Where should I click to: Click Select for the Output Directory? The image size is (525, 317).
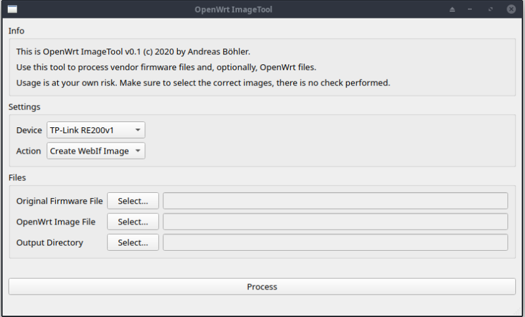133,242
